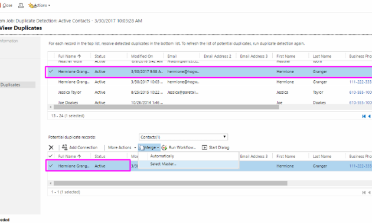372x224 pixels.
Task: Click First Name column header in bottom list
Action: [286, 156]
